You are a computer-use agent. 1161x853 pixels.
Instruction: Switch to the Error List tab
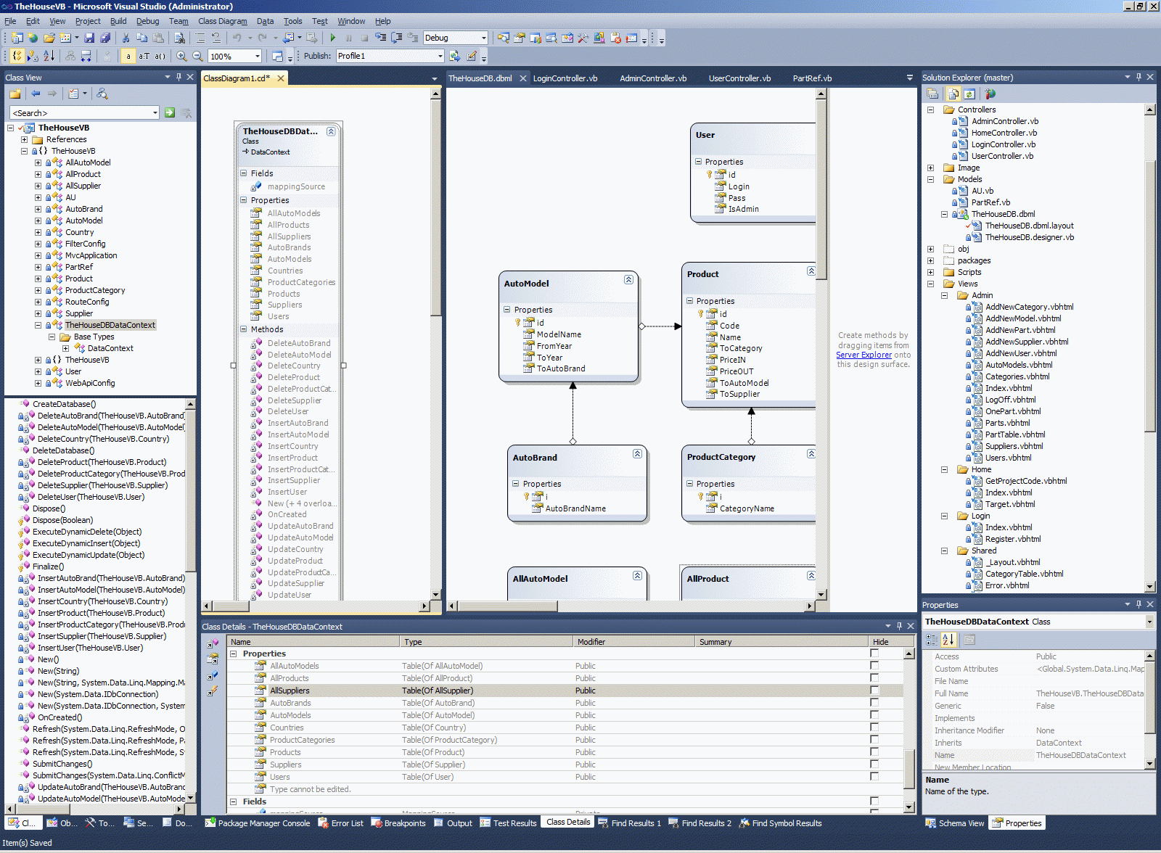[x=341, y=823]
